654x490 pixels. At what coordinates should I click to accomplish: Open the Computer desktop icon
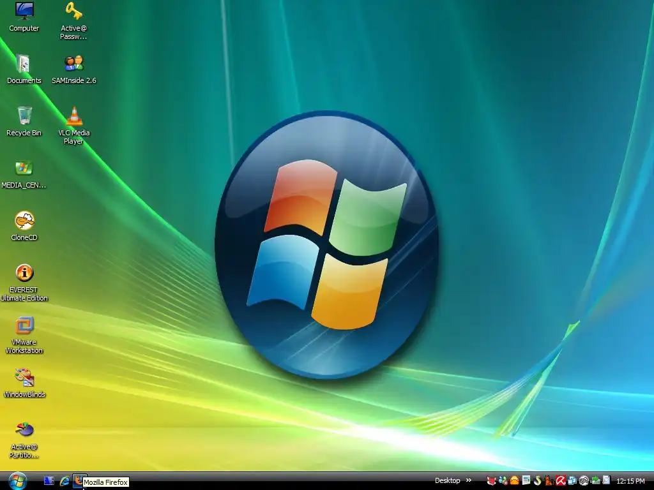(x=24, y=17)
